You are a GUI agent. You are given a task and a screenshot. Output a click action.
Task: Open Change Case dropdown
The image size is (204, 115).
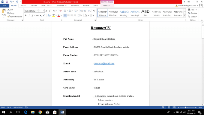click(55, 11)
